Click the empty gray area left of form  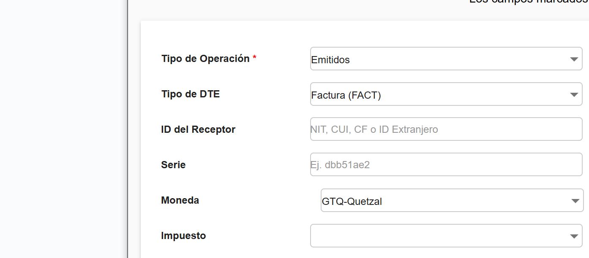tap(63, 126)
